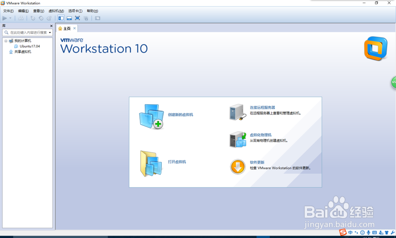Click the wrench toolbox icon in IME bar
Image resolution: width=396 pixels, height=238 pixels.
tap(392, 232)
